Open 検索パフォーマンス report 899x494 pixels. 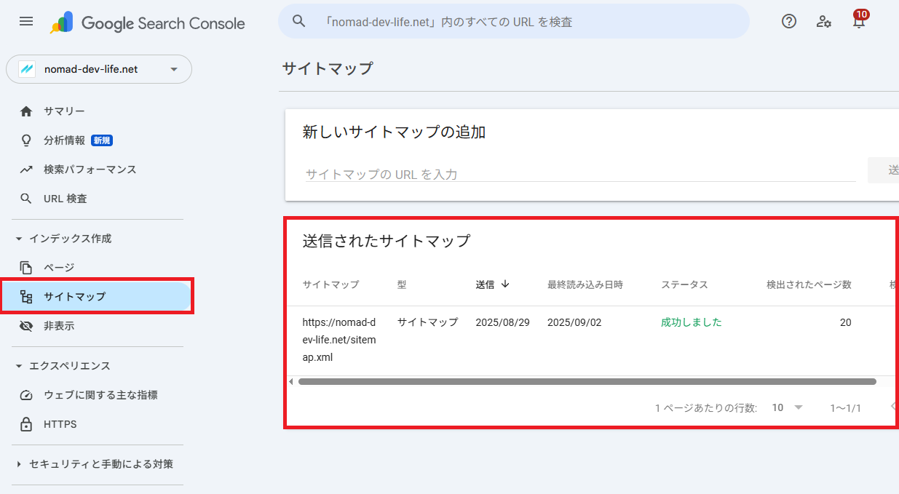tap(90, 170)
